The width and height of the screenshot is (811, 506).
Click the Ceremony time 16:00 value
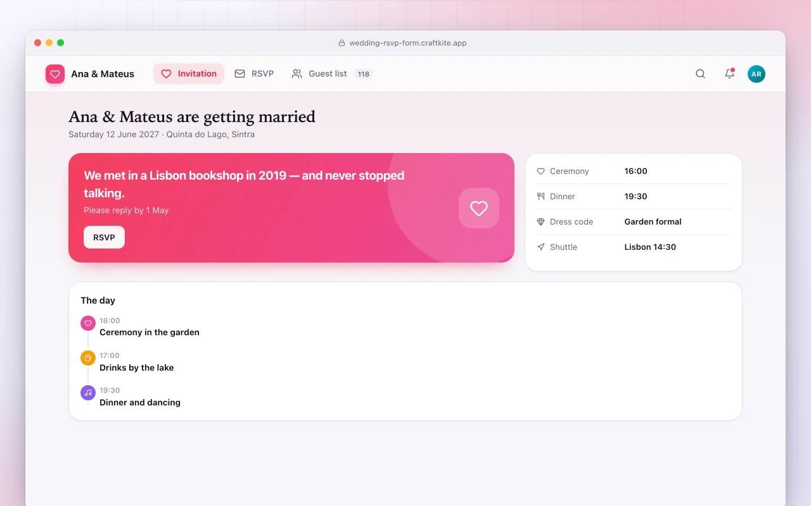[x=635, y=171]
